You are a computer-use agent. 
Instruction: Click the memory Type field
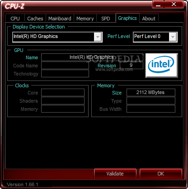pos(151,101)
